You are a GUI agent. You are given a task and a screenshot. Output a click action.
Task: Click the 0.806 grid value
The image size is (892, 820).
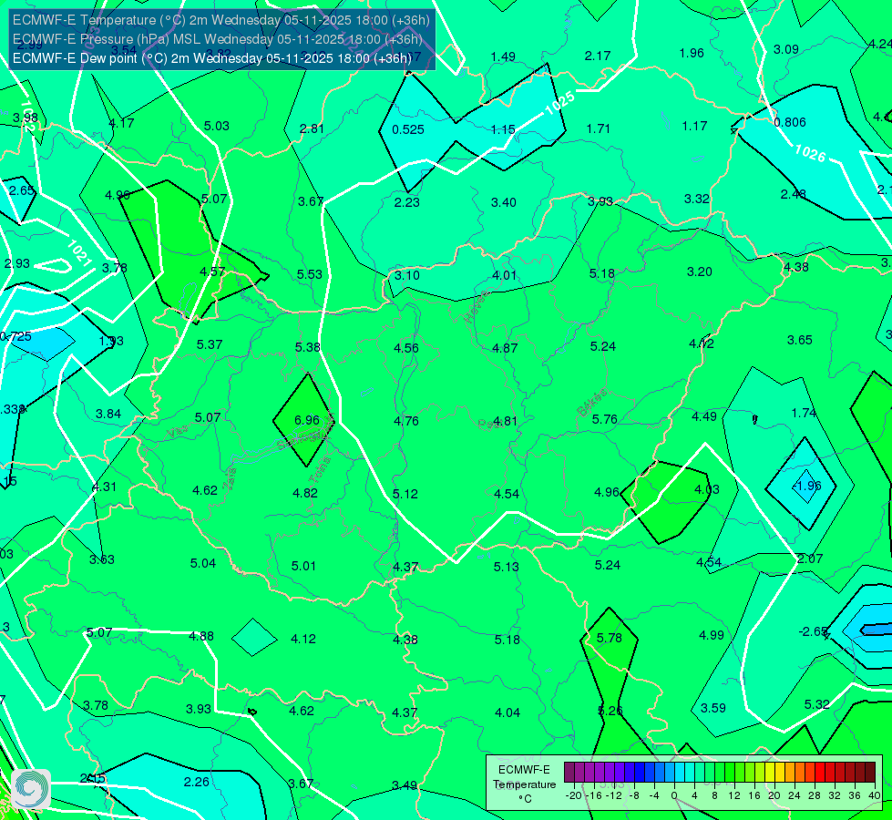[x=790, y=122]
